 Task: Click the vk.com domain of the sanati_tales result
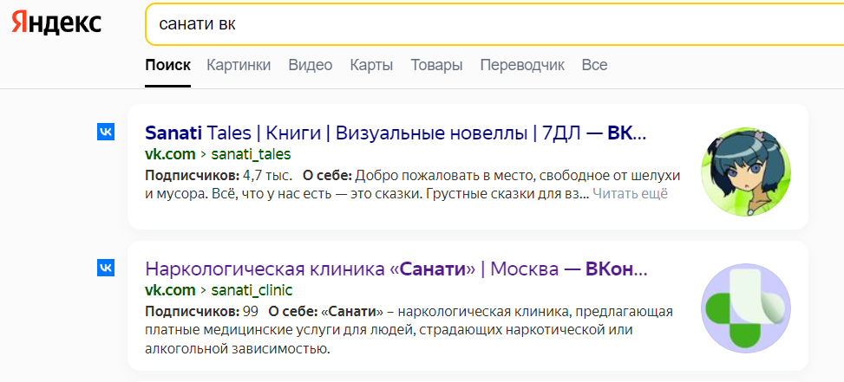pyautogui.click(x=169, y=154)
